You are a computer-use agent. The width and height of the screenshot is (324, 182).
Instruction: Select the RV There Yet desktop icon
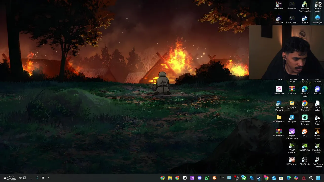click(292, 161)
